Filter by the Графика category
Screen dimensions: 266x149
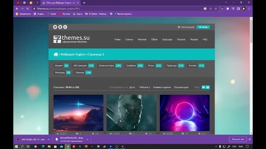135,65
